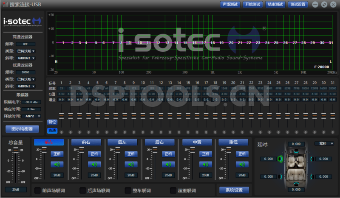Image resolution: width=340 pixels, height=198 pixels.
Task: Click the low-pass 频率 20000 field
Action: [25, 72]
